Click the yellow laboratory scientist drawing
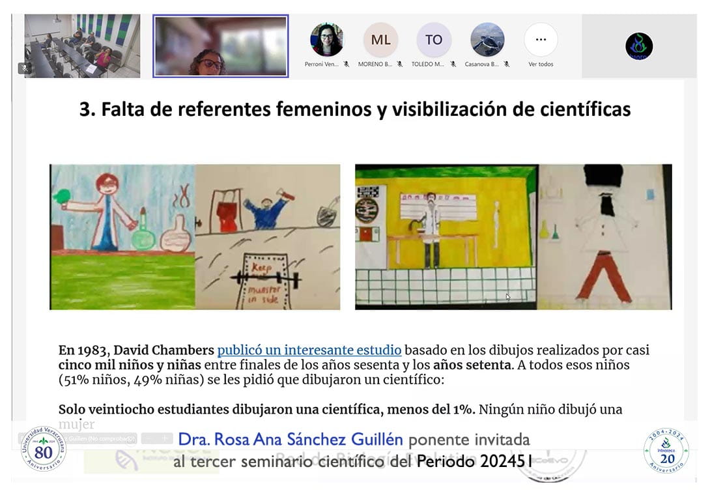This screenshot has height=495, width=710. click(446, 236)
